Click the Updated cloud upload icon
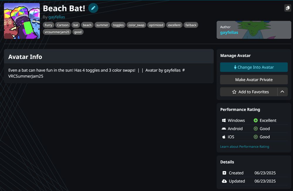 224,181
